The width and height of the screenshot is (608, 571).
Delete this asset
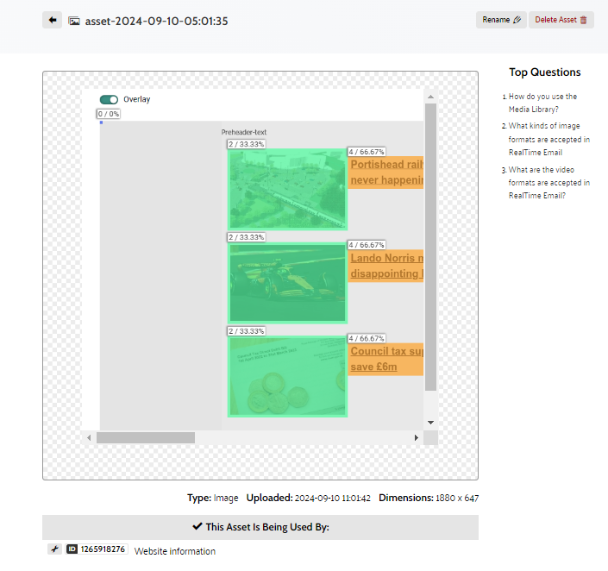tap(561, 20)
